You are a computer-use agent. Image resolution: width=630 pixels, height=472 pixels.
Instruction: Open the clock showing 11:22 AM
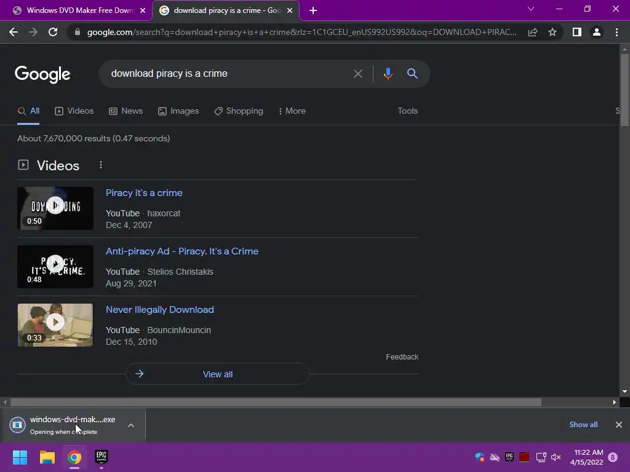click(x=586, y=457)
